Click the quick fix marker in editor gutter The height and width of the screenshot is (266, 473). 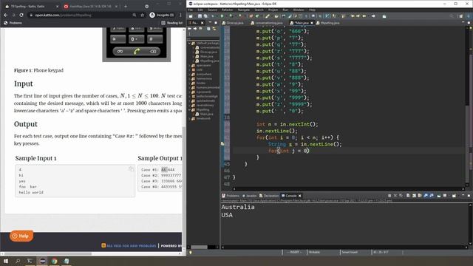click(x=222, y=144)
